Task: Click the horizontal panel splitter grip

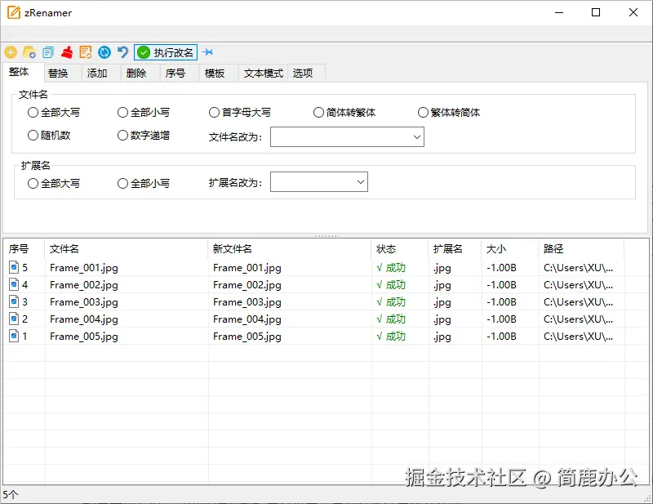Action: pyautogui.click(x=327, y=236)
